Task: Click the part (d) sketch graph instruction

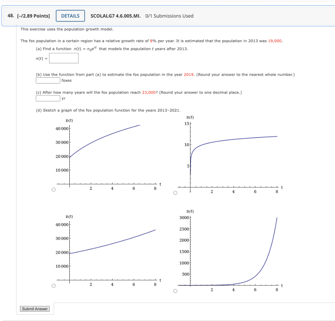Action: point(108,110)
